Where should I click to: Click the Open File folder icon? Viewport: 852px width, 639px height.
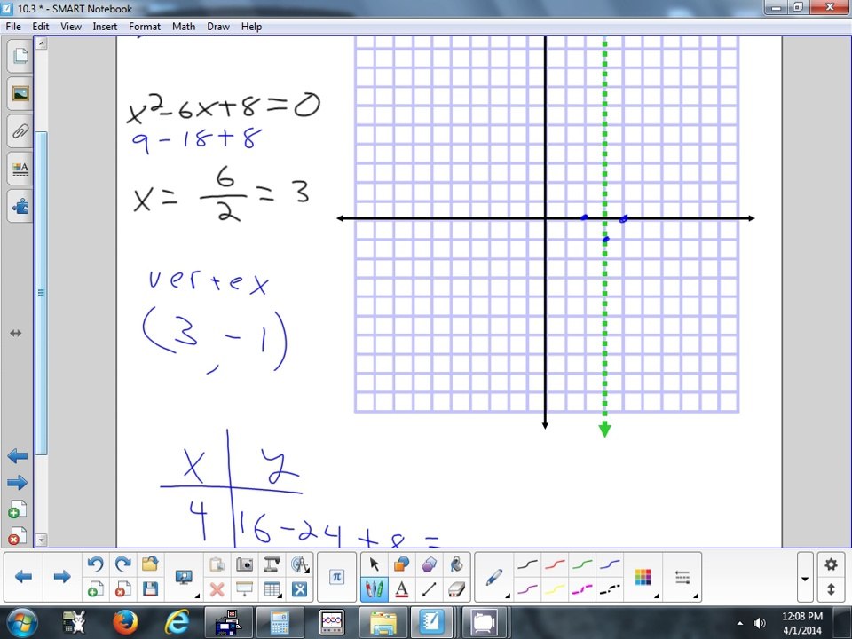(150, 564)
